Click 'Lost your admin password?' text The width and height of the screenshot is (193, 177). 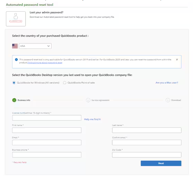pyautogui.click(x=47, y=12)
